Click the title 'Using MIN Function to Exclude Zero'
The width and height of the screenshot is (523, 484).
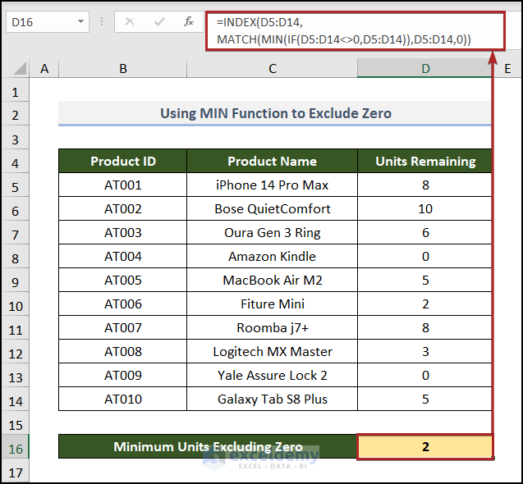[x=275, y=113]
